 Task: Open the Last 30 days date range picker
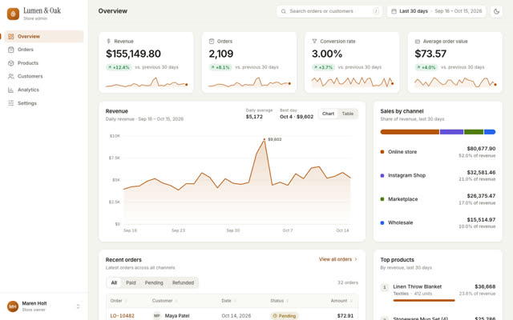[436, 11]
